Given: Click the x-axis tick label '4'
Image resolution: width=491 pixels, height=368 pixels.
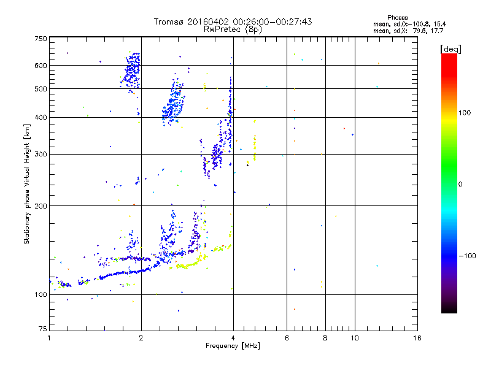Looking at the screenshot, I should 233,338.
